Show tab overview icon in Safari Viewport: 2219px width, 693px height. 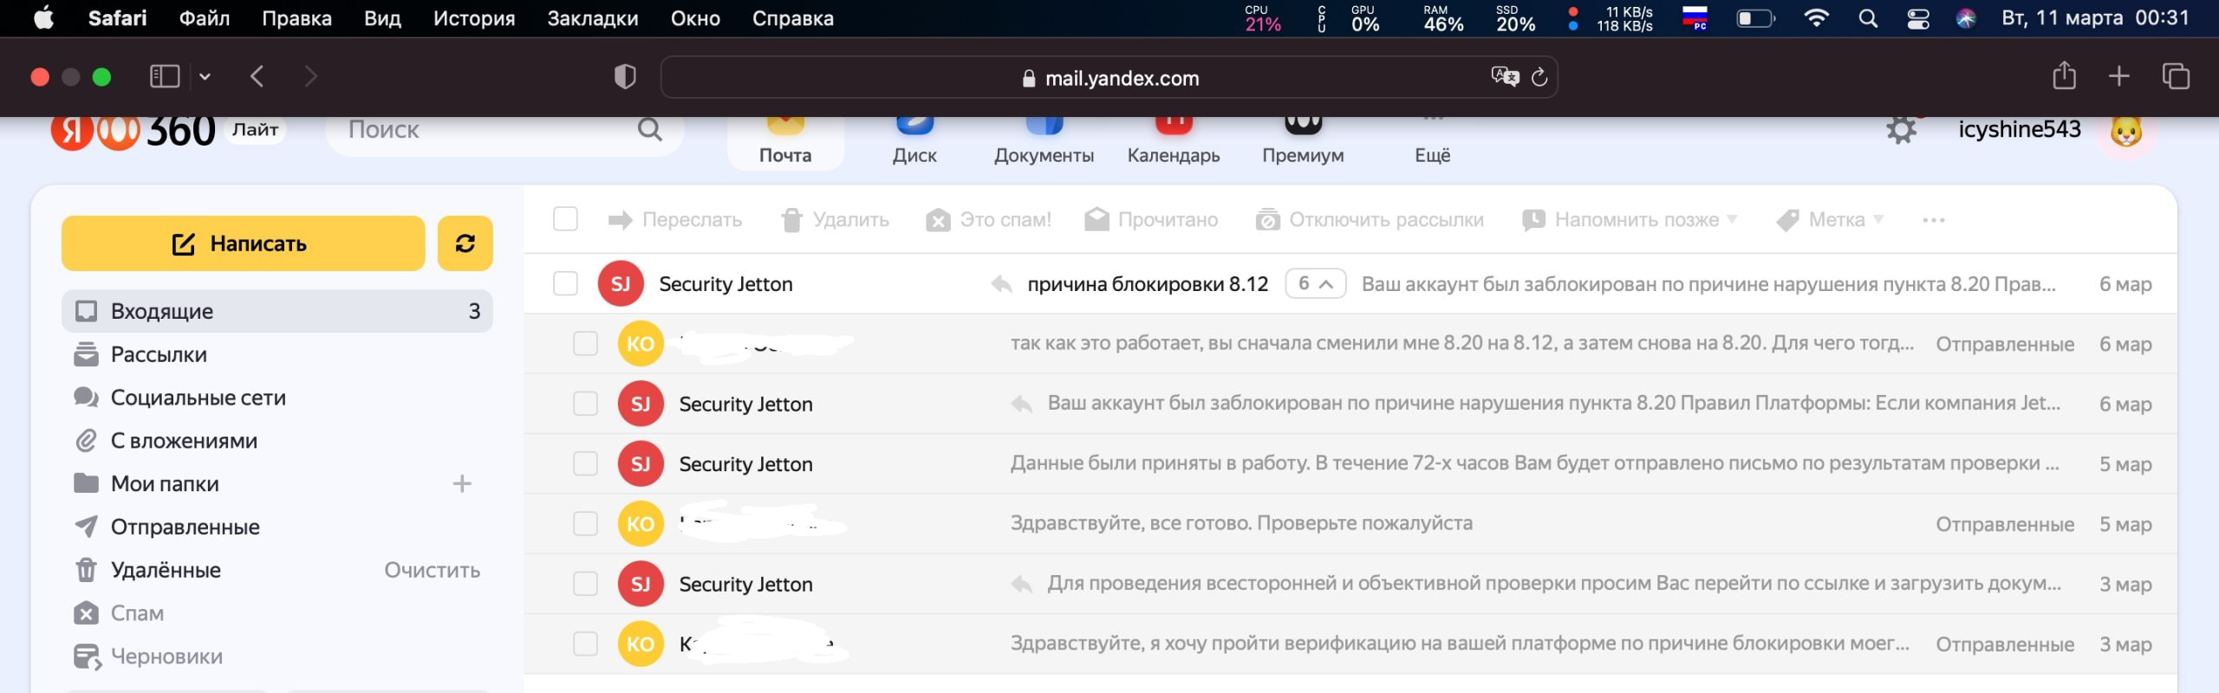tap(2176, 76)
